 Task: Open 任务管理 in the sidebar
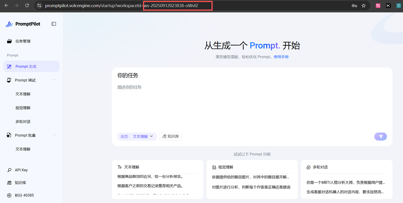pyautogui.click(x=31, y=41)
